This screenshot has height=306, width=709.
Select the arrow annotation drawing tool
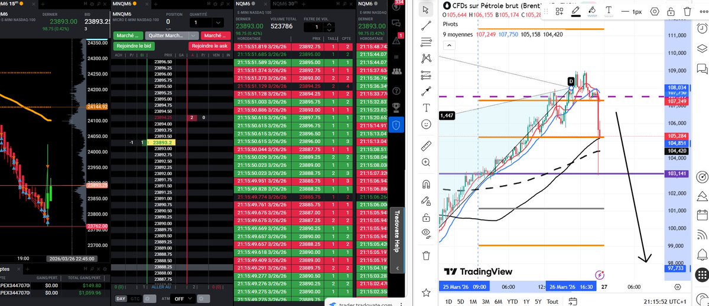tap(426, 91)
